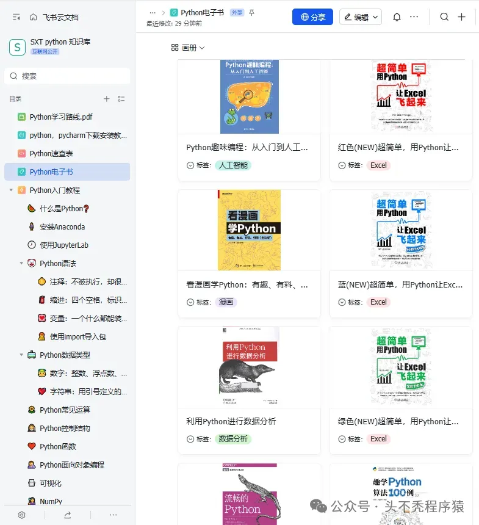479x525 pixels.
Task: Open the search magnifier in the top bar
Action: [x=444, y=16]
